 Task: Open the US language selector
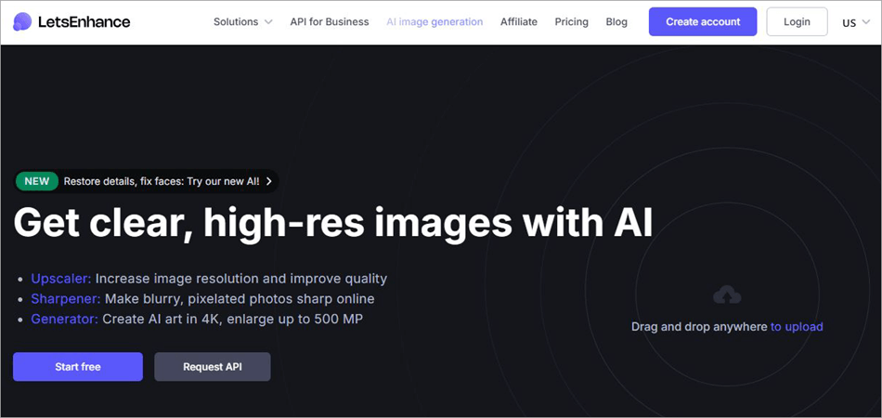tap(855, 22)
